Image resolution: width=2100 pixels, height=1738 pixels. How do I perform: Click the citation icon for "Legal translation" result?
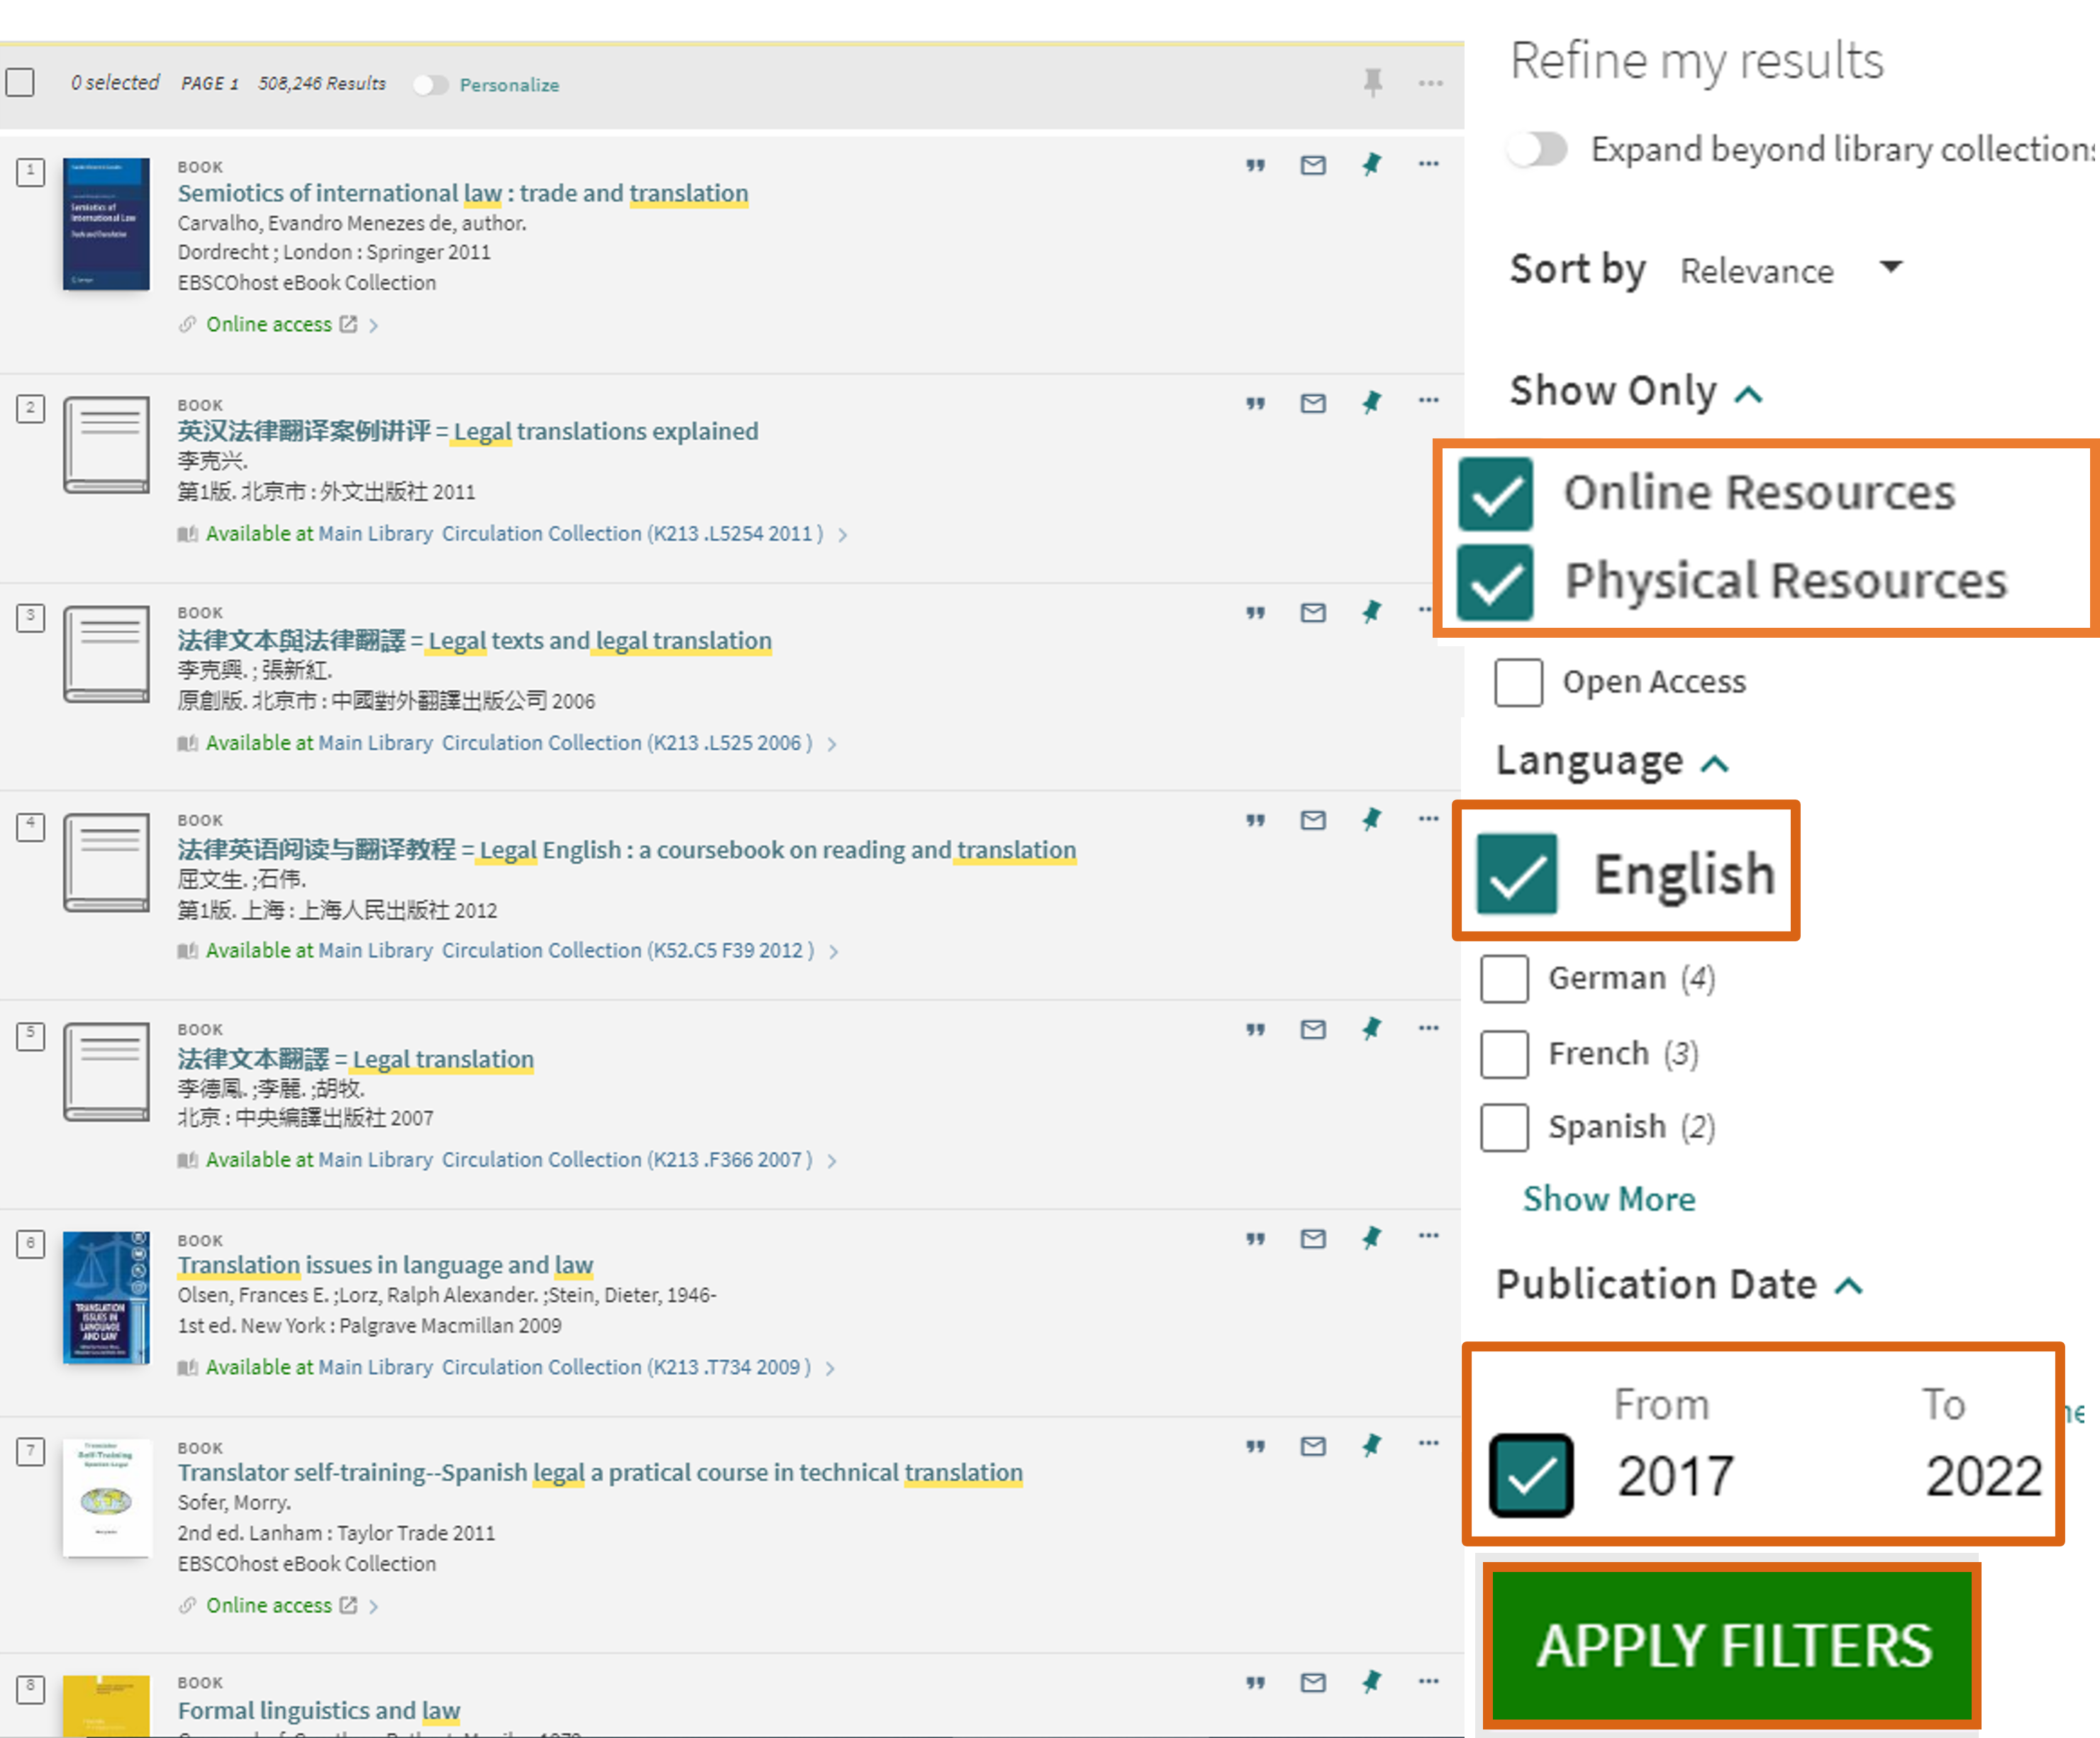[x=1255, y=1029]
